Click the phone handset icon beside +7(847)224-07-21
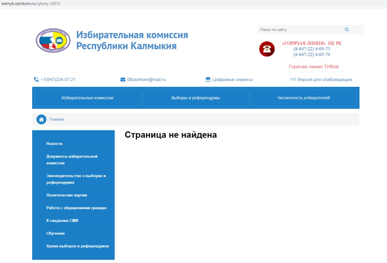The height and width of the screenshot is (263, 387). click(x=36, y=80)
